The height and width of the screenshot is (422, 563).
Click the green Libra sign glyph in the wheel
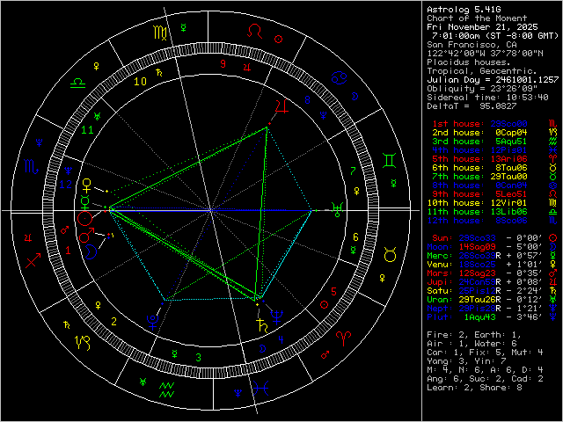point(78,84)
